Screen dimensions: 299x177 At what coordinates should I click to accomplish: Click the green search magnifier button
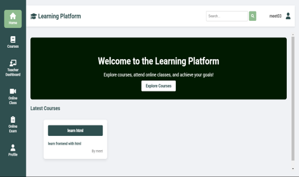pos(252,16)
